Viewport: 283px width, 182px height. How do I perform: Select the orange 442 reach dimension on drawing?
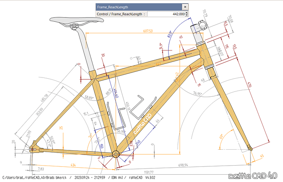(x=158, y=64)
